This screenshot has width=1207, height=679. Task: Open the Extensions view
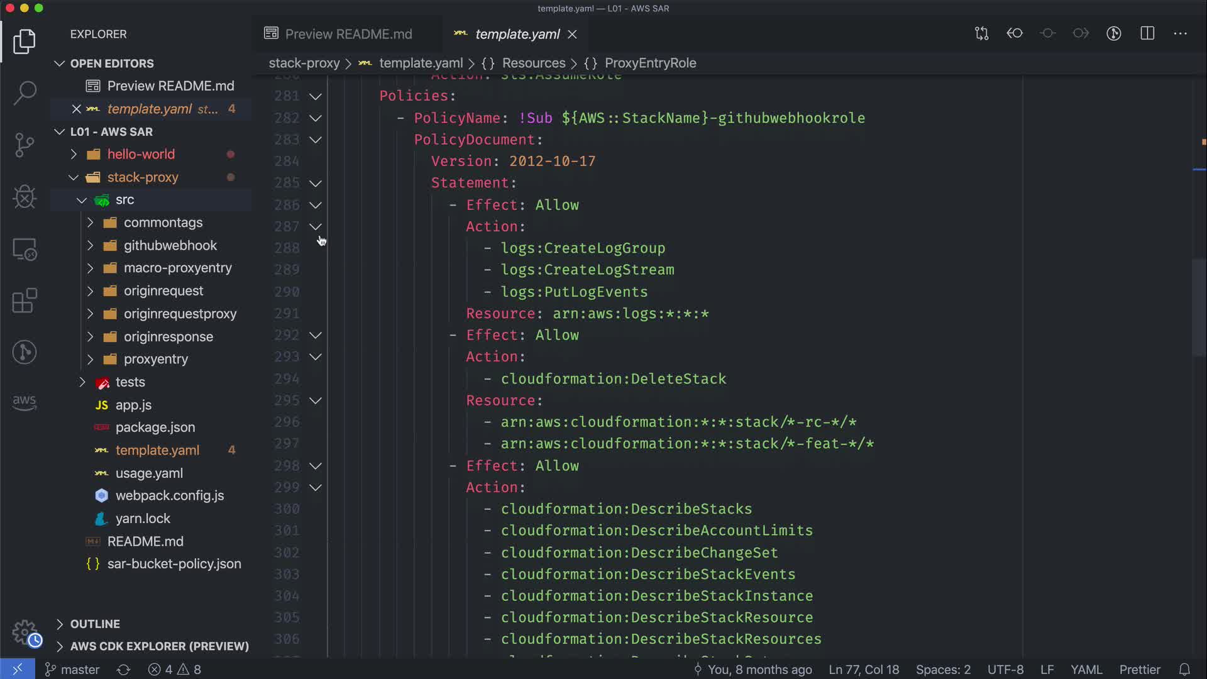coord(25,301)
